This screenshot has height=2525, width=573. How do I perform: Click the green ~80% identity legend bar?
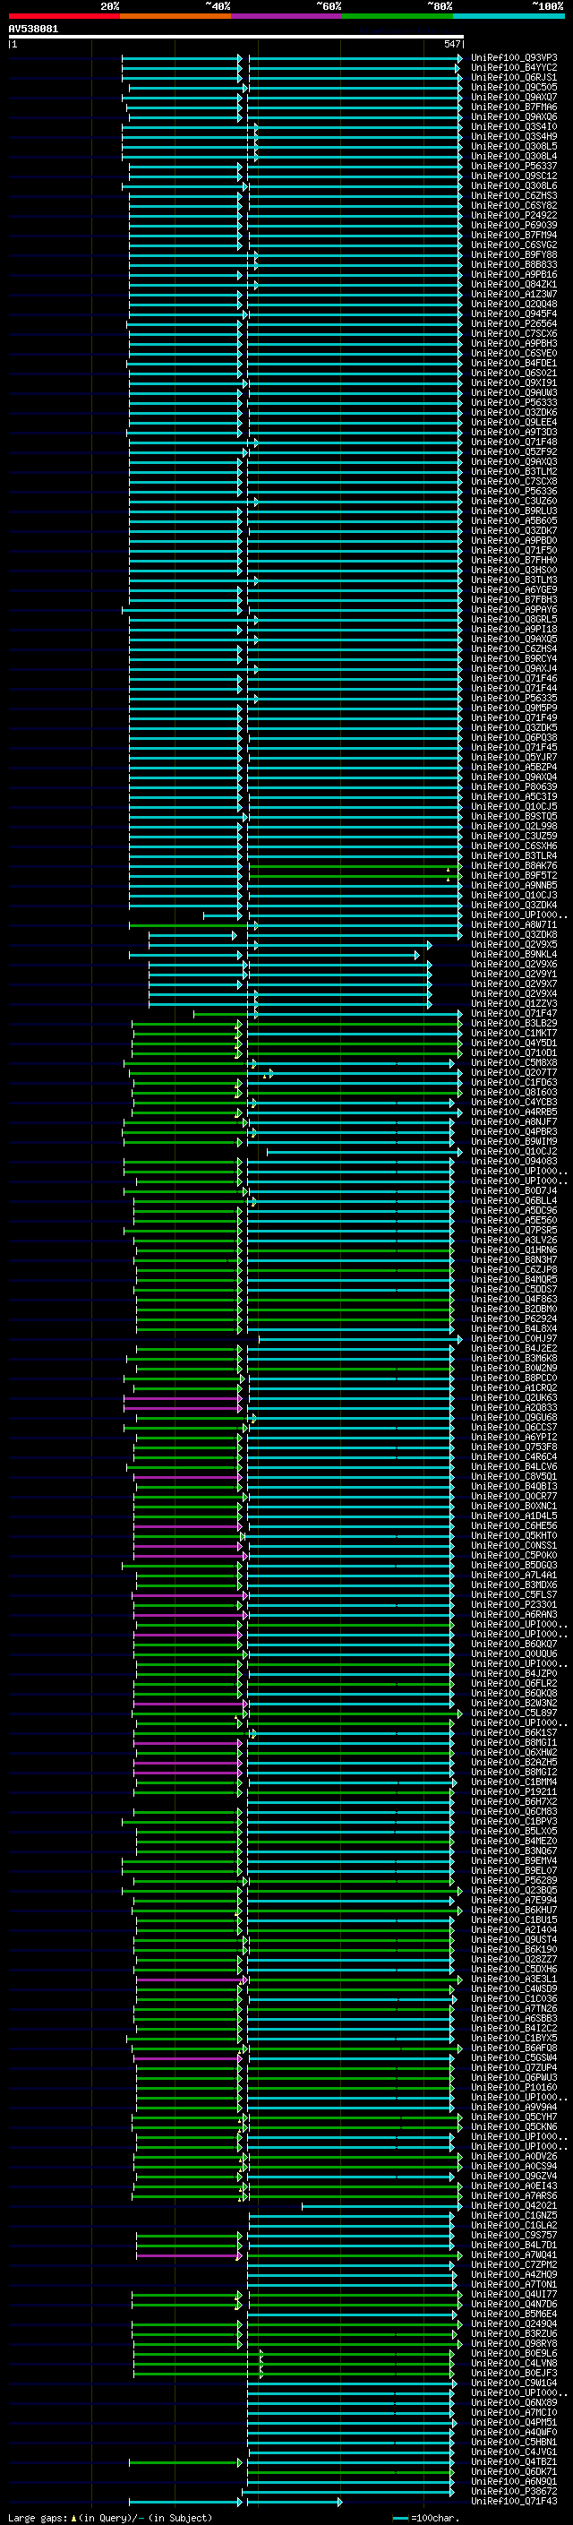pyautogui.click(x=397, y=16)
